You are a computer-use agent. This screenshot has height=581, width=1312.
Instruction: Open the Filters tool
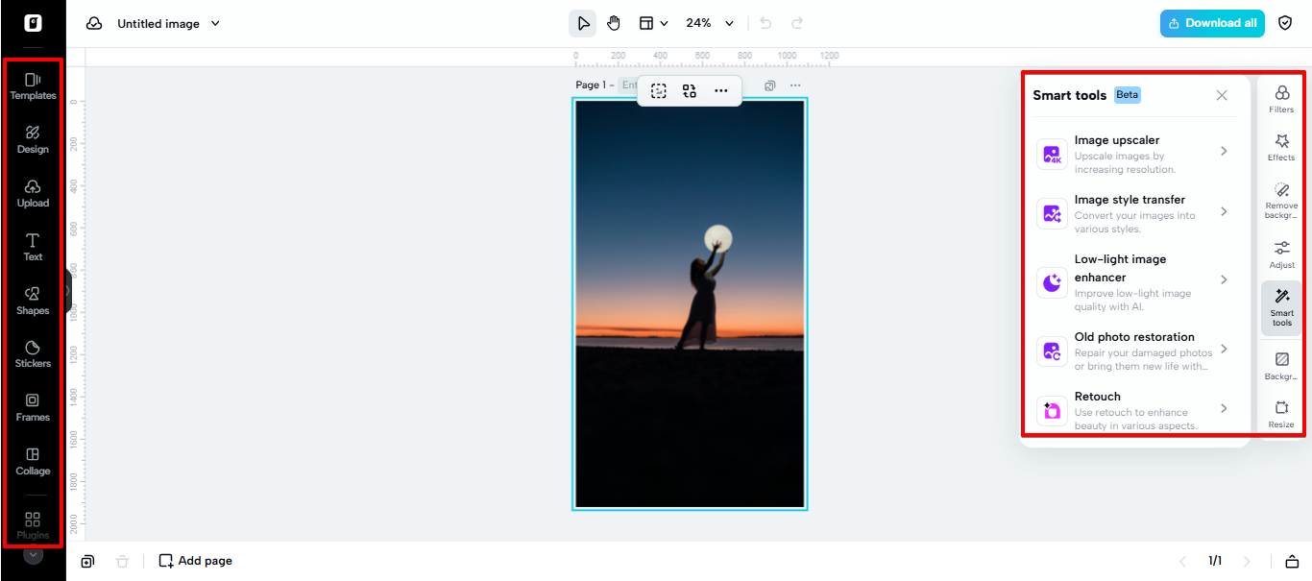point(1281,99)
